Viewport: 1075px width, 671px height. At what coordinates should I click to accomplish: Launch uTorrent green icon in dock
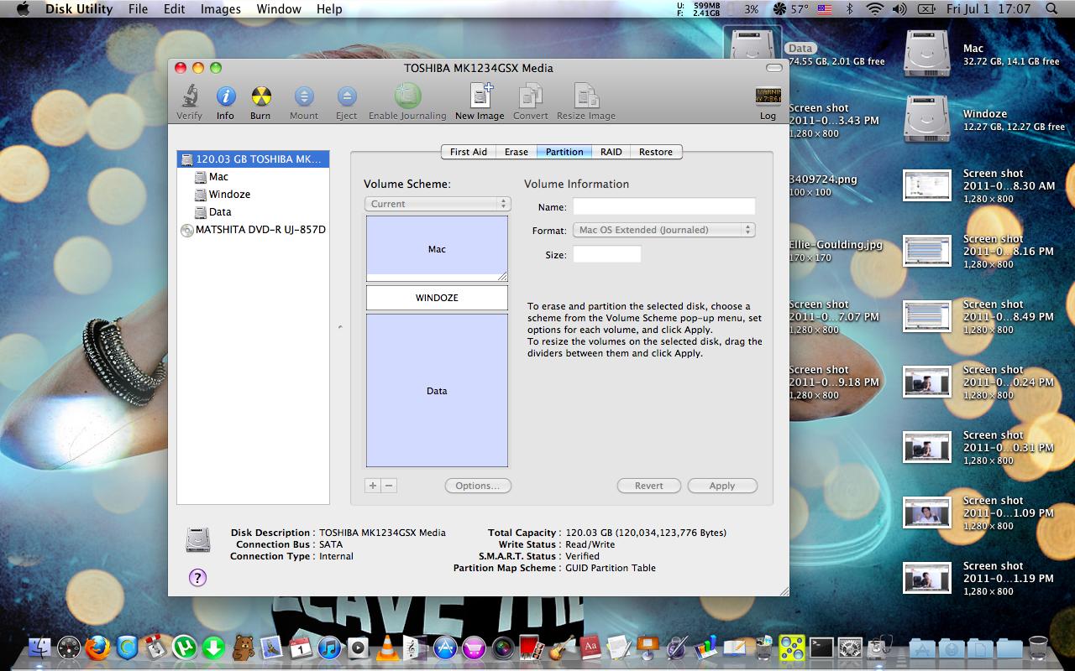coord(185,647)
